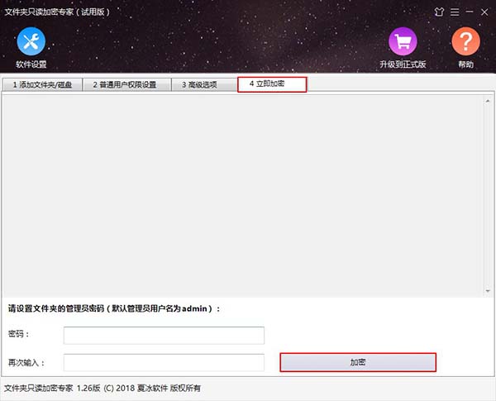Click the empty gray list area

coord(245,194)
